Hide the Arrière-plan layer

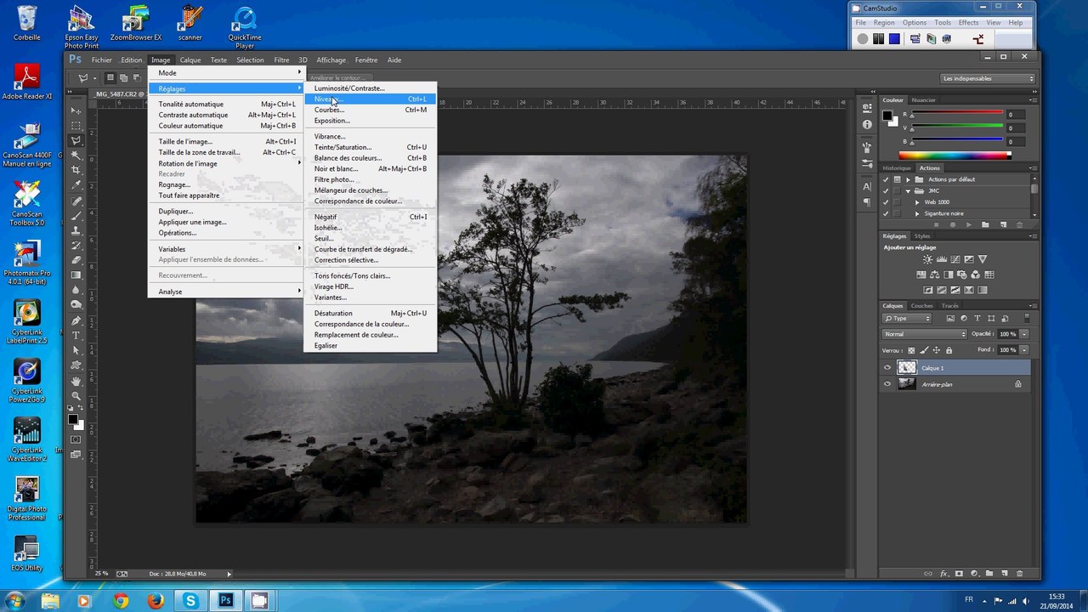tap(887, 384)
